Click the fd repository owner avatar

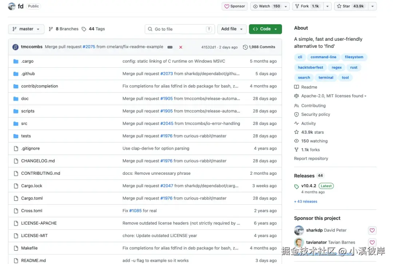[12, 6]
